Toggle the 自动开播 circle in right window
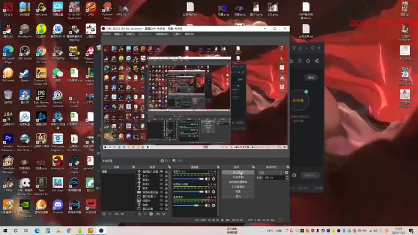This screenshot has height=235, width=418. [298, 100]
